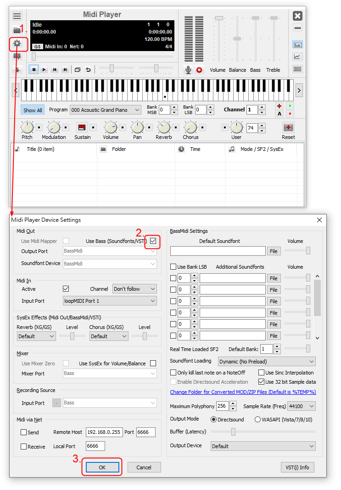The height and width of the screenshot is (490, 341).
Task: Confirm settings with OK button
Action: tap(102, 467)
